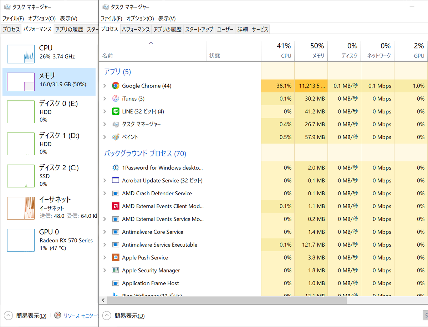Click the AMD External Events Service icon
Screen dimensions: 428x327
coord(115,219)
